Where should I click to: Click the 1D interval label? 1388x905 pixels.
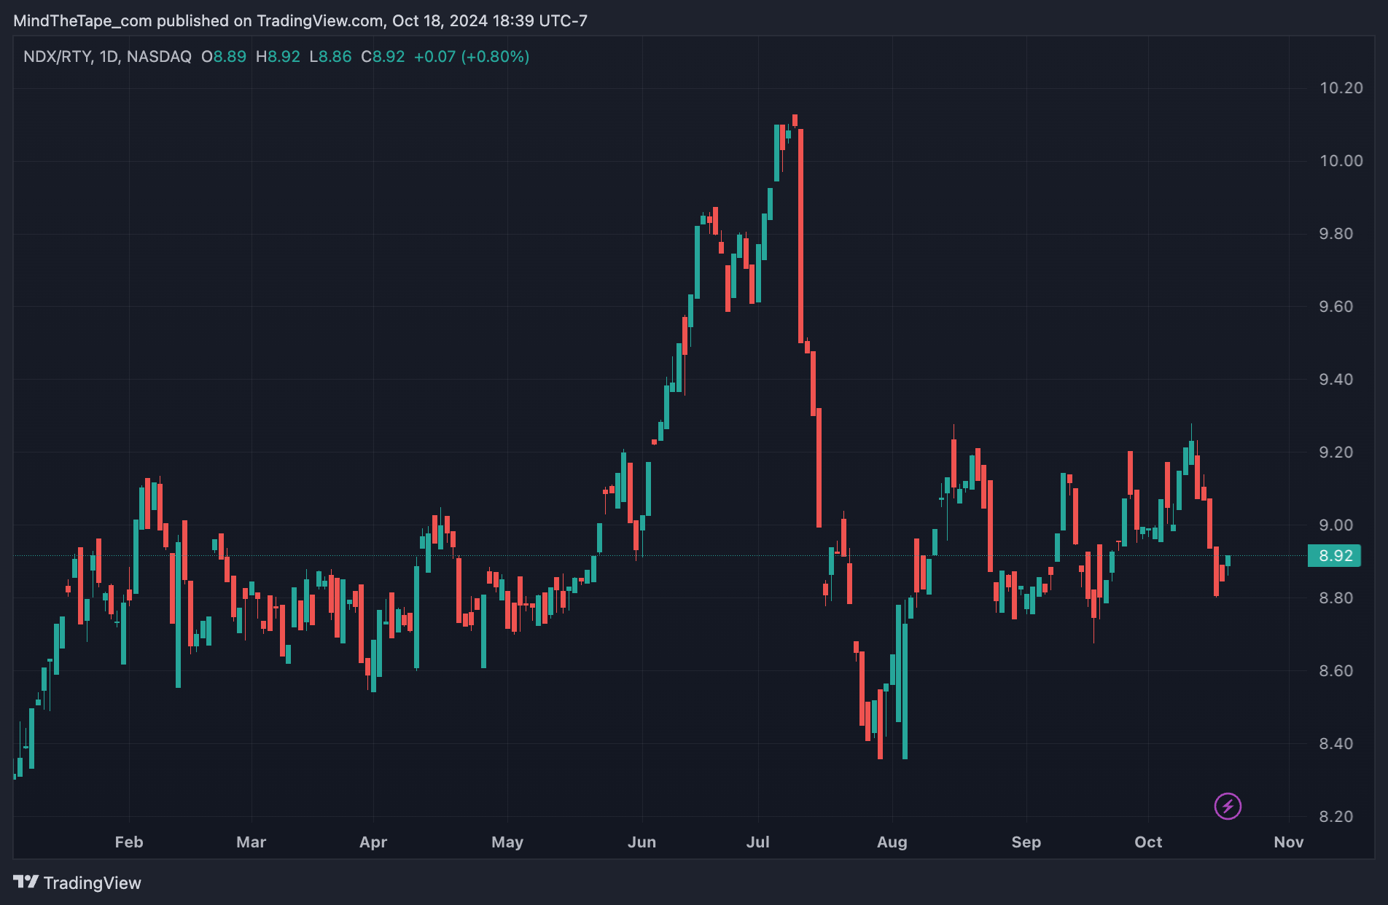109,57
